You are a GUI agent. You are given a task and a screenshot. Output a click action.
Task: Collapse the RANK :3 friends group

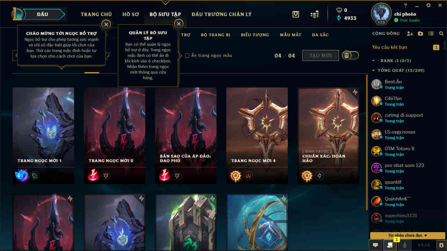[x=374, y=61]
